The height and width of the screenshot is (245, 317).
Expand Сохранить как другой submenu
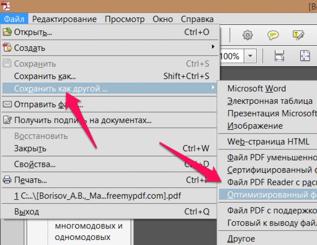click(109, 88)
